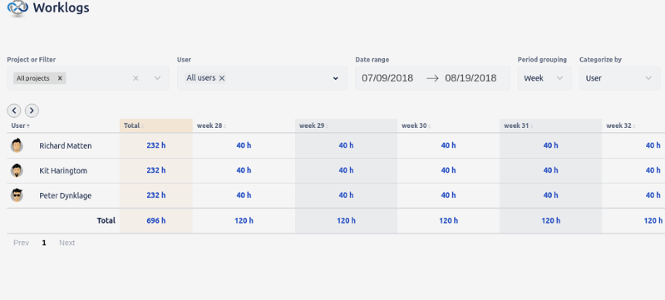Click the Worklogs infinity logo icon
This screenshot has height=300, width=665.
17,8
